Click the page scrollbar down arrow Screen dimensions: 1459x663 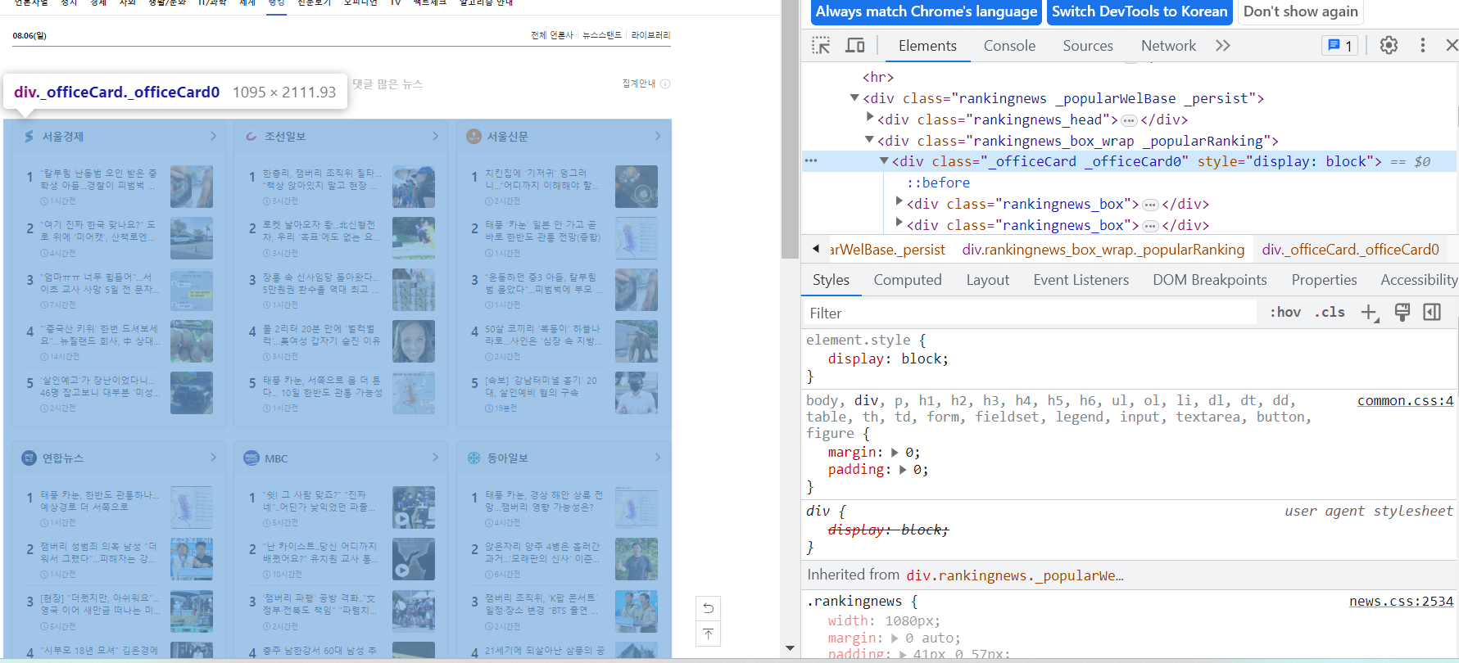coord(790,647)
